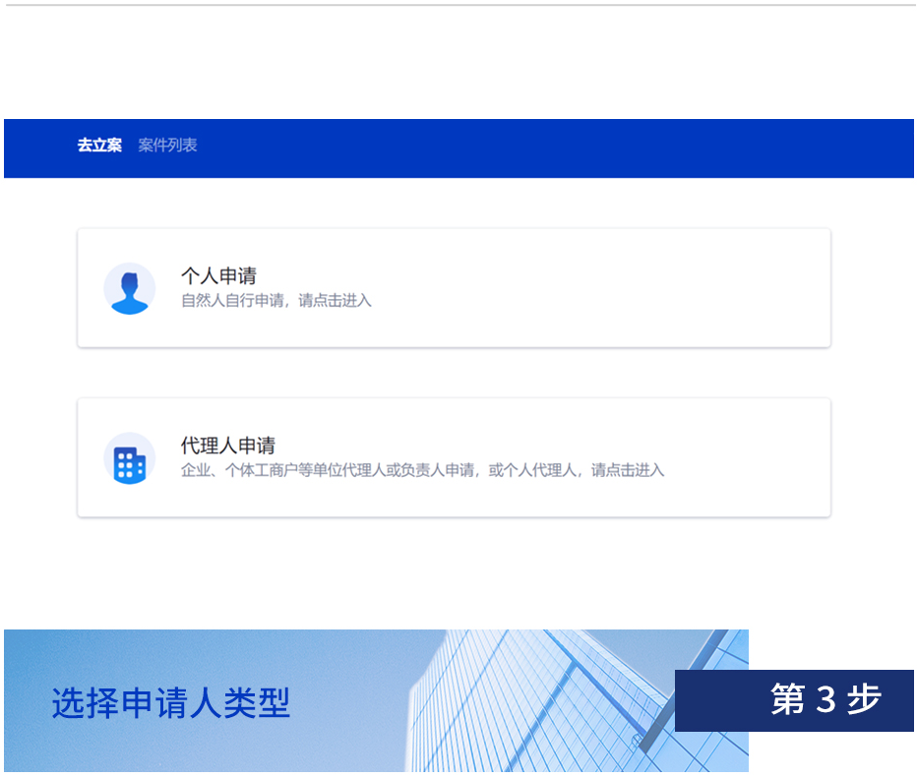Screen dimensions: 917x778
Task: Click the building icon for 代理人申请
Action: coord(130,458)
